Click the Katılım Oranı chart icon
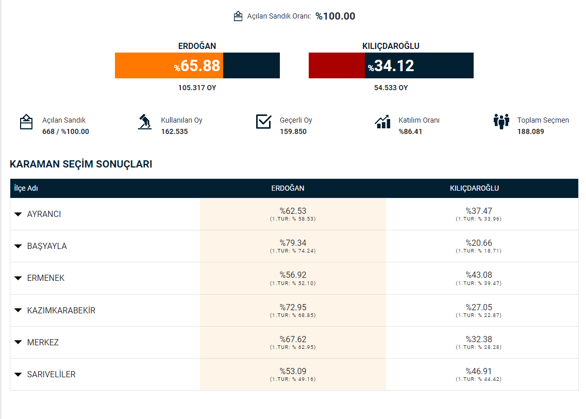 [382, 122]
